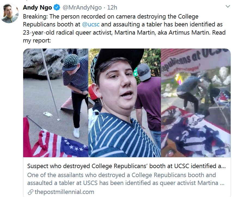Screen dimensions: 232x197
Task: Open the tweet options chevron menu
Action: click(228, 6)
